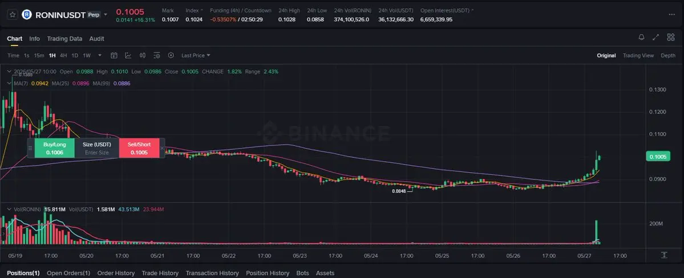Image resolution: width=684 pixels, height=278 pixels.
Task: Open the Assets tab
Action: click(x=325, y=273)
